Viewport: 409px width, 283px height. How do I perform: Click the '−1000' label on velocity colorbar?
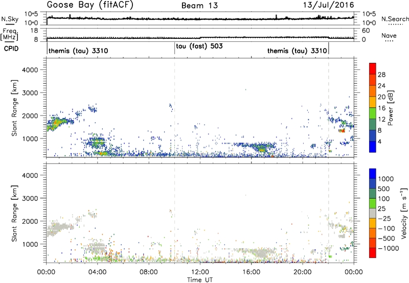pos(389,248)
